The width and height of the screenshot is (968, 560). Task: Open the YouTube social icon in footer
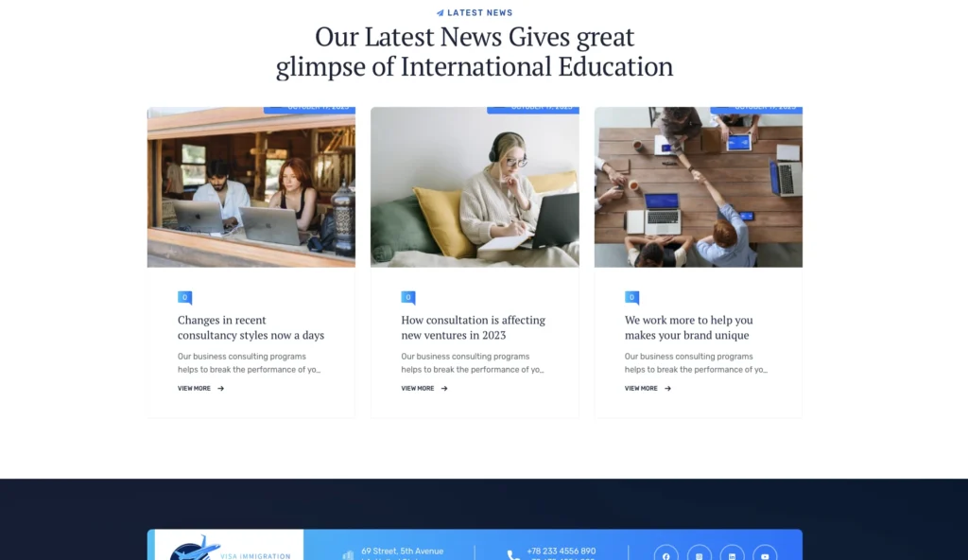(765, 554)
